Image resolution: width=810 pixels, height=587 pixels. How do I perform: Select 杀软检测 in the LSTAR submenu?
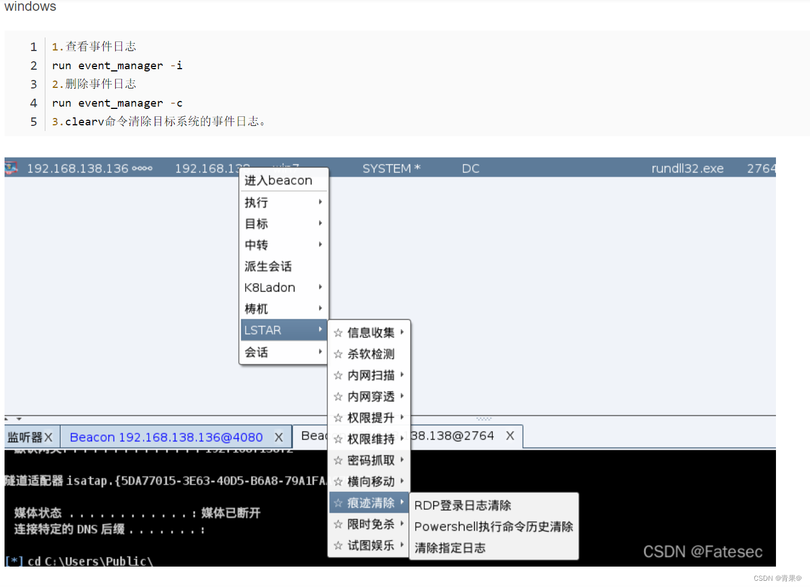click(369, 354)
